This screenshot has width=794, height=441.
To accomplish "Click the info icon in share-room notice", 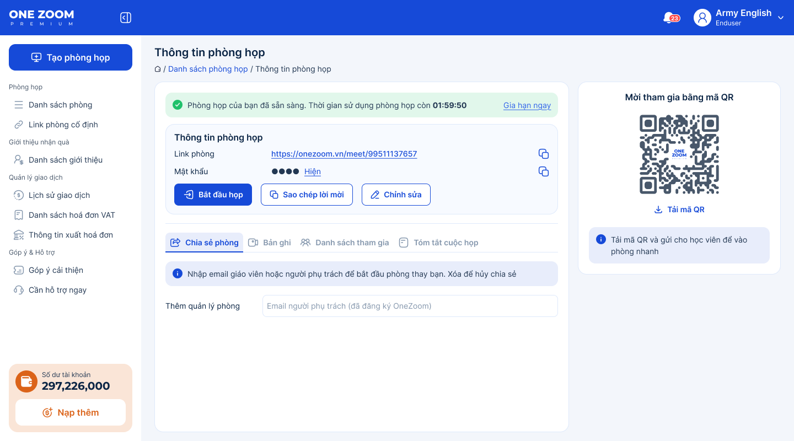I will (x=178, y=273).
